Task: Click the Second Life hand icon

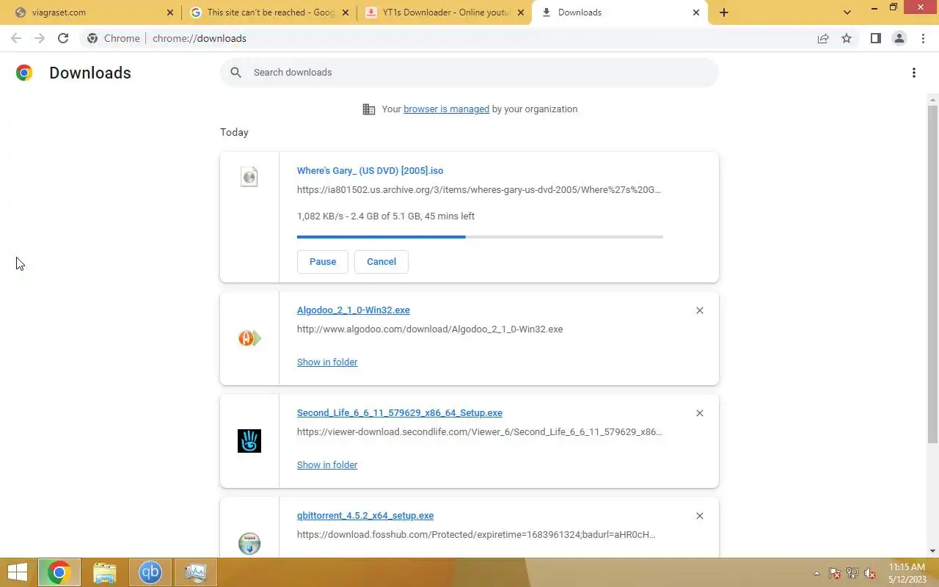Action: click(249, 441)
